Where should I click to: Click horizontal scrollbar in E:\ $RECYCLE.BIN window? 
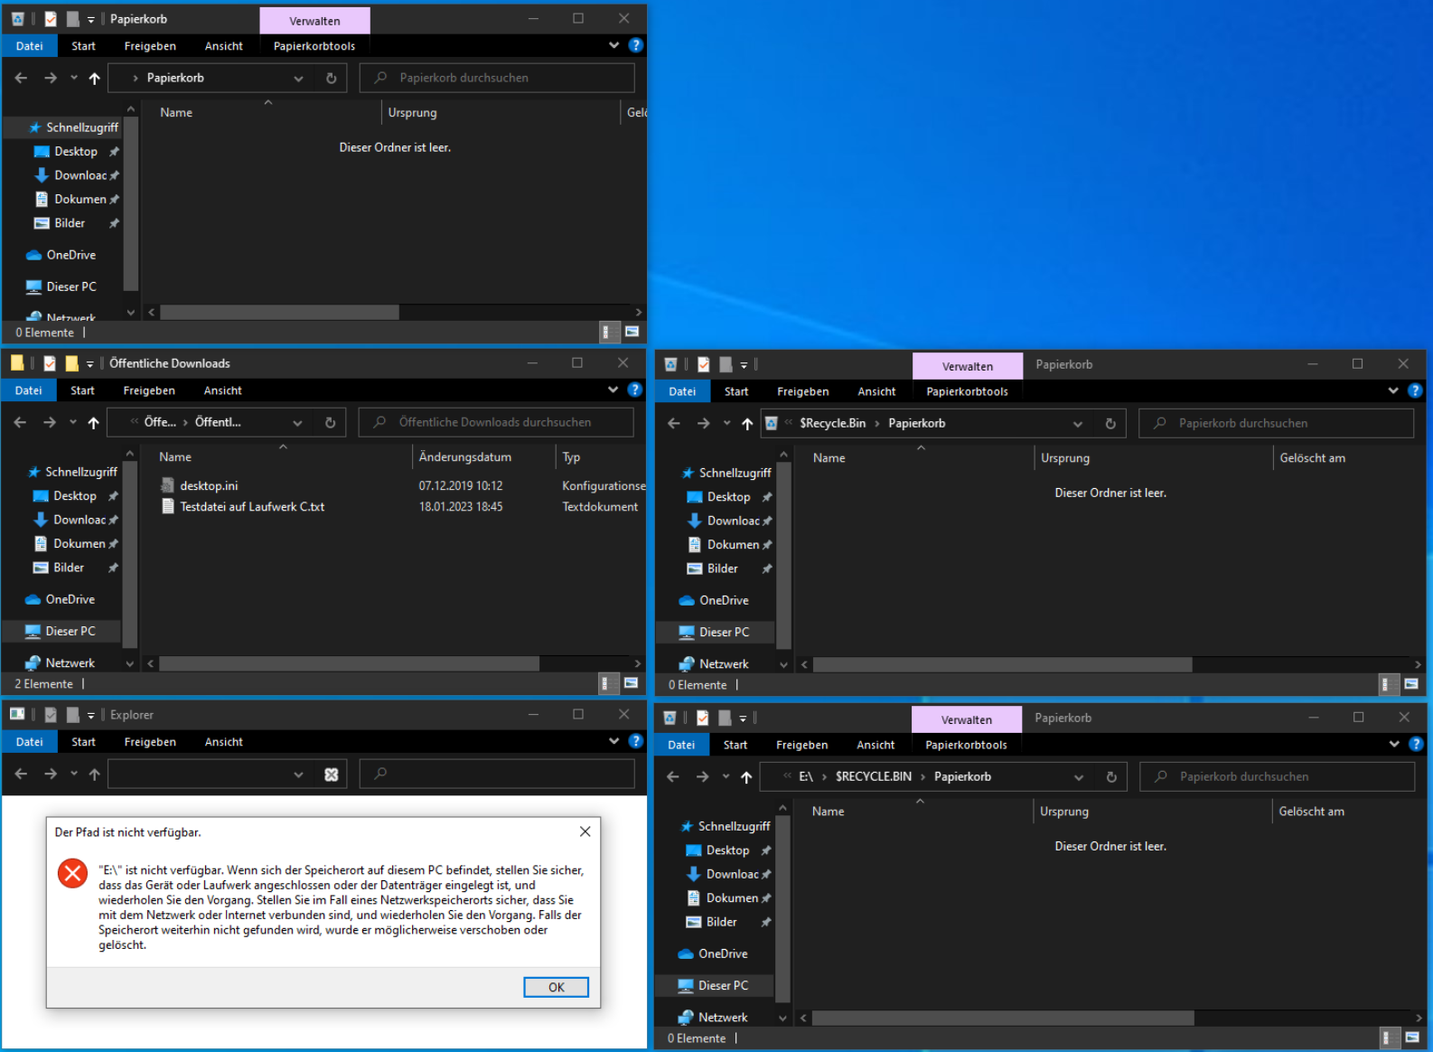(1004, 1018)
